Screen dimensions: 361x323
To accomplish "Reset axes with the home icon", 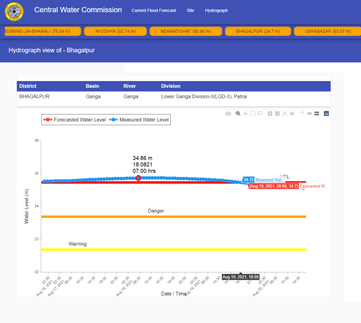I will click(292, 113).
